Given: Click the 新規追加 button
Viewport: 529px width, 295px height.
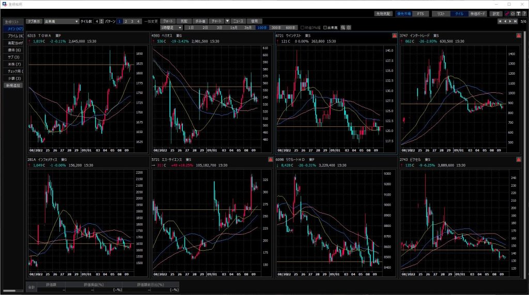Looking at the screenshot, I should 12,85.
